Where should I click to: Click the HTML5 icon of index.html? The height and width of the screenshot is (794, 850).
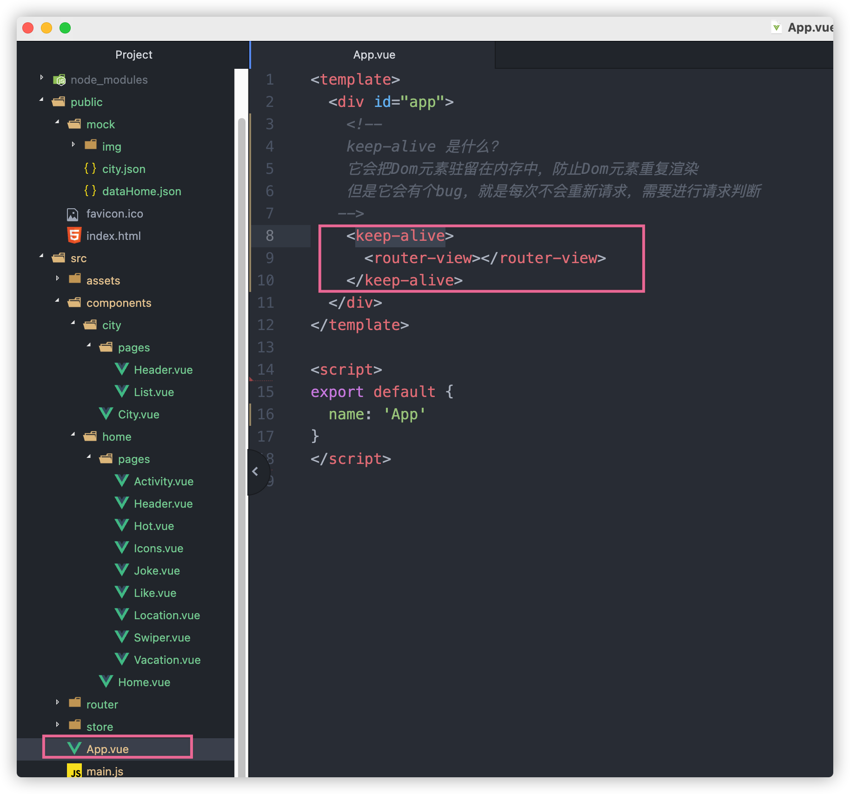click(x=74, y=235)
